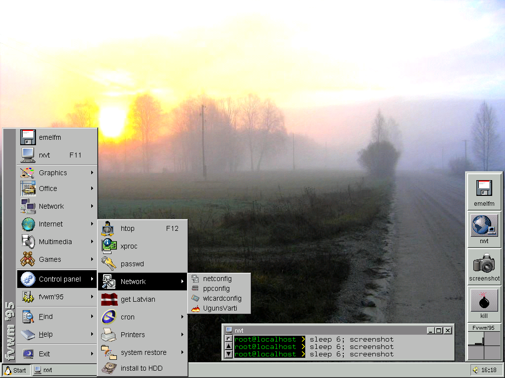
Task: Click the Find magnifier icon
Action: tap(28, 316)
